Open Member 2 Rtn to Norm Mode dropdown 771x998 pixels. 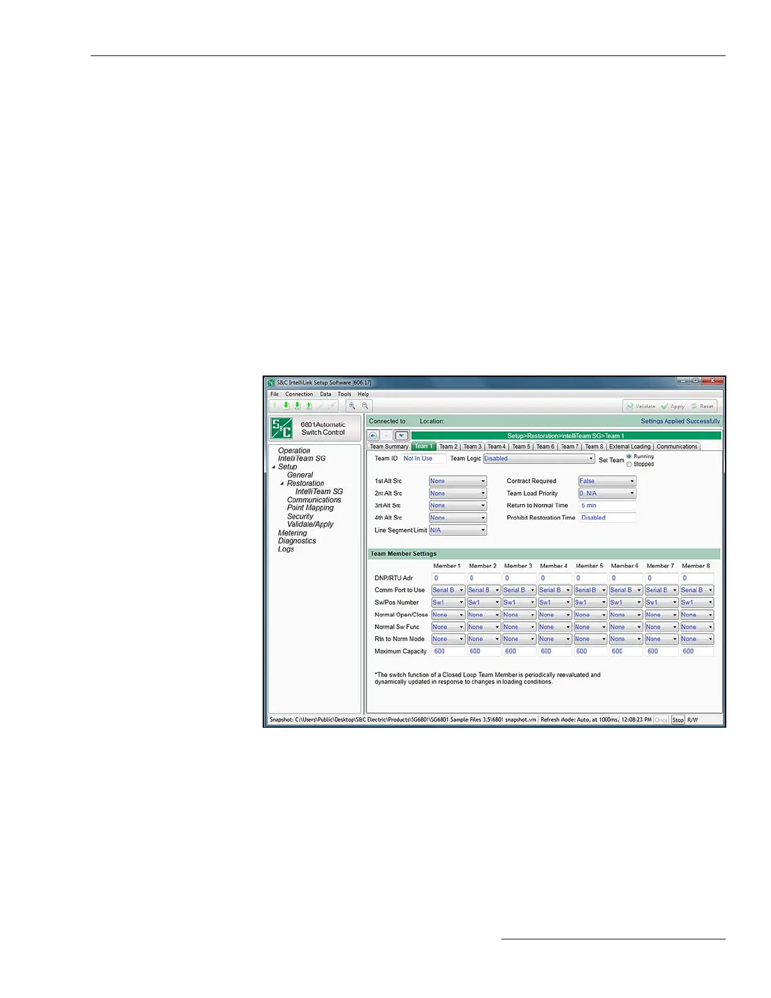[484, 639]
